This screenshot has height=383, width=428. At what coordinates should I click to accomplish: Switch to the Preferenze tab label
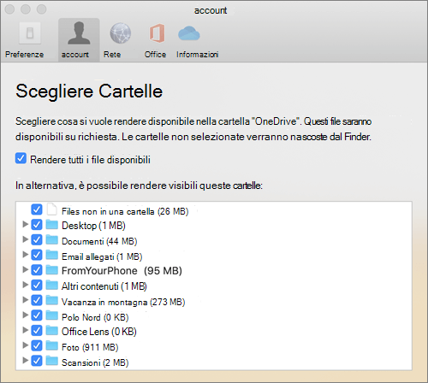pos(25,54)
